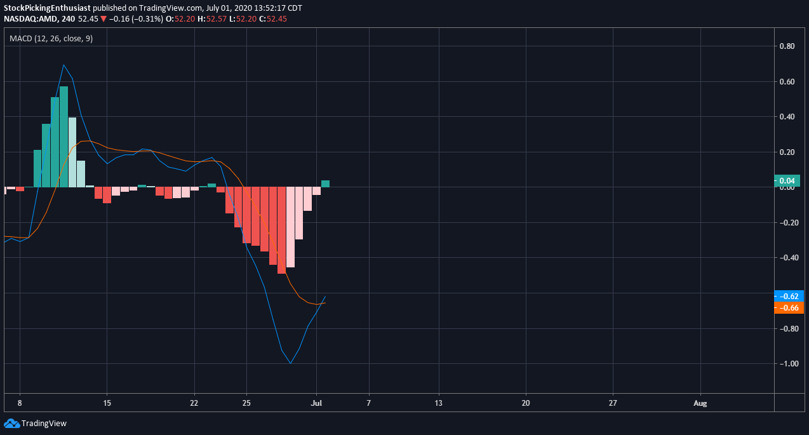809x435 pixels.
Task: Click the 13 date label on time axis
Action: [439, 403]
